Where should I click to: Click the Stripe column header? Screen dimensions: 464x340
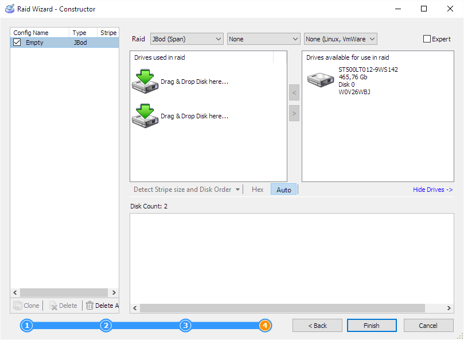tap(108, 33)
